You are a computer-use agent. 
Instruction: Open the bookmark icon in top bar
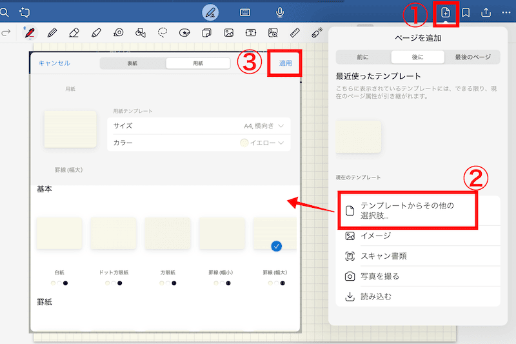click(466, 13)
